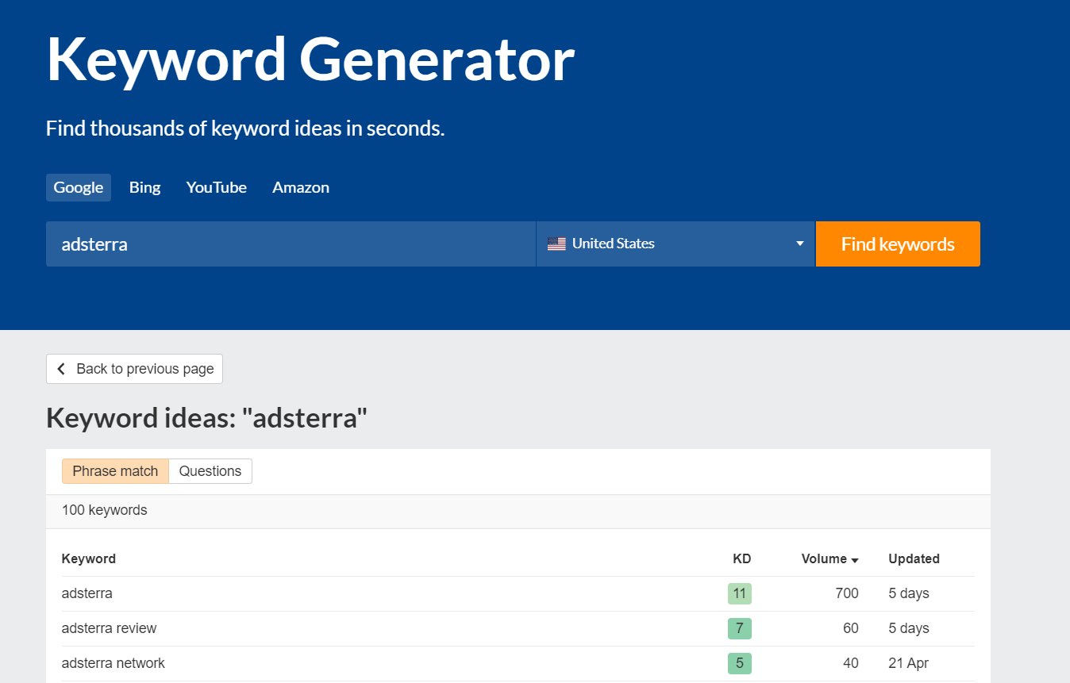Image resolution: width=1070 pixels, height=683 pixels.
Task: Click the KD badge showing 5
Action: 740,663
